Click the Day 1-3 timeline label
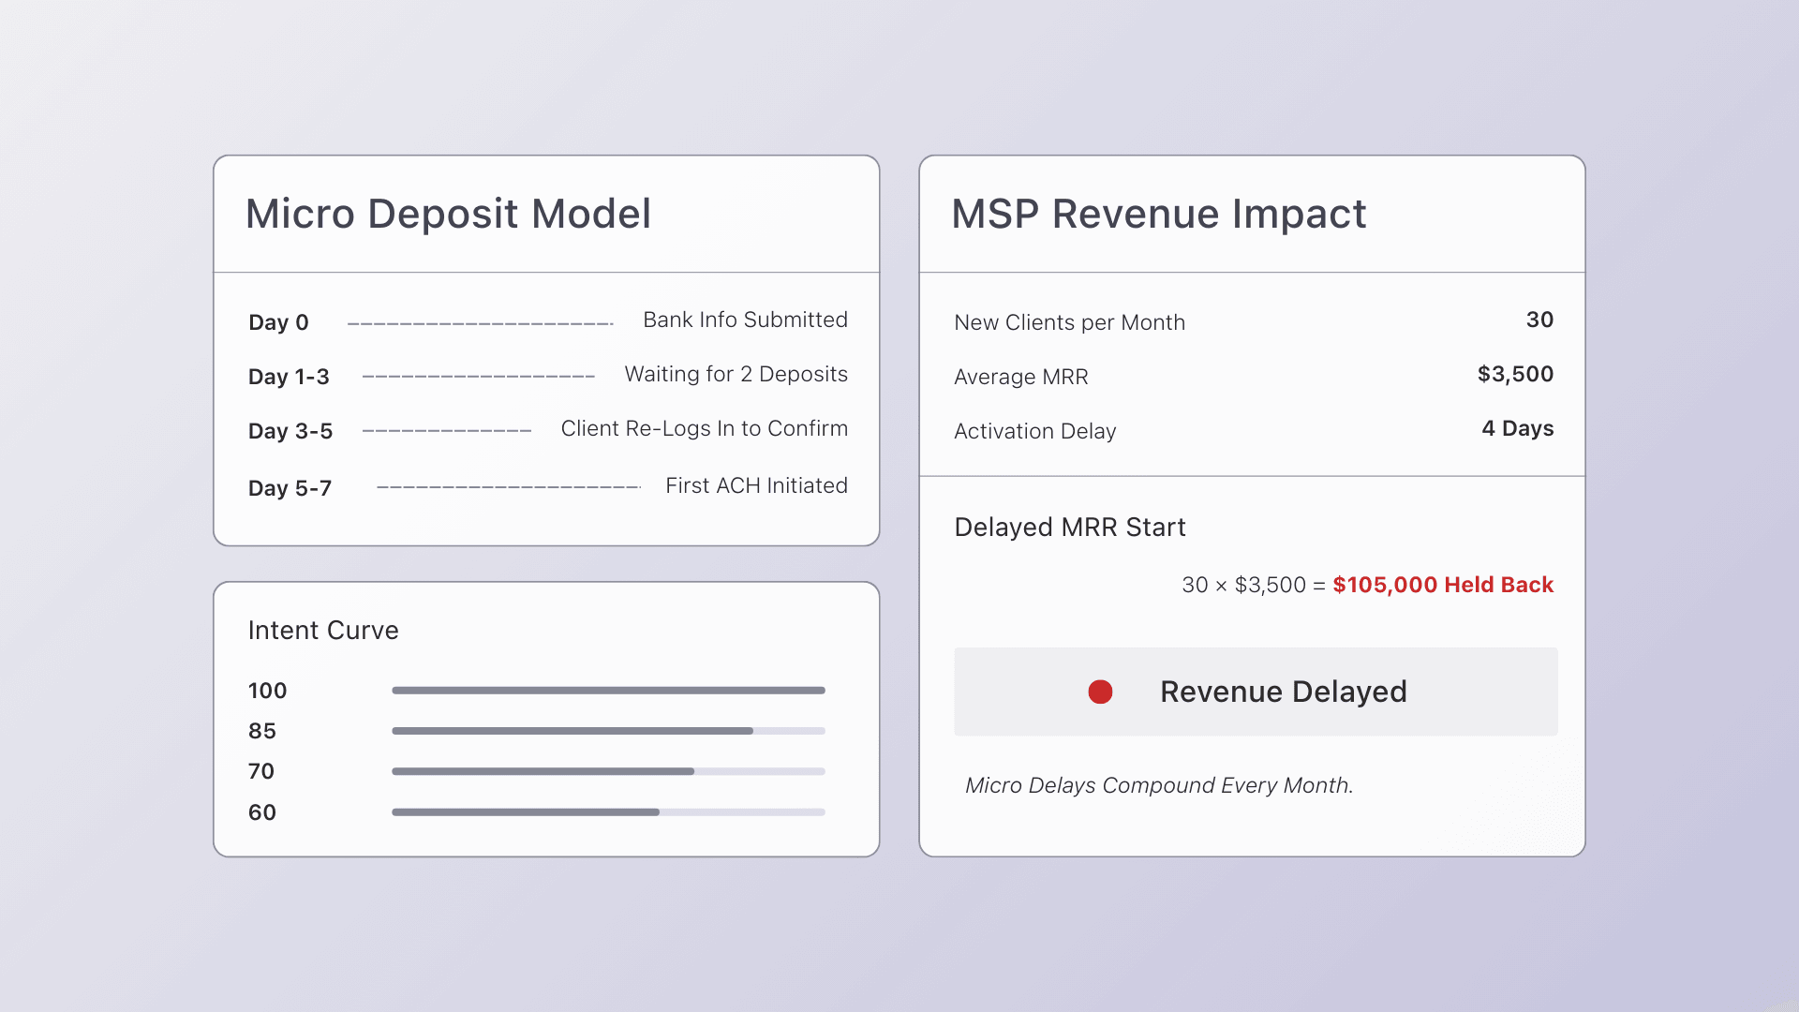 pos(289,377)
